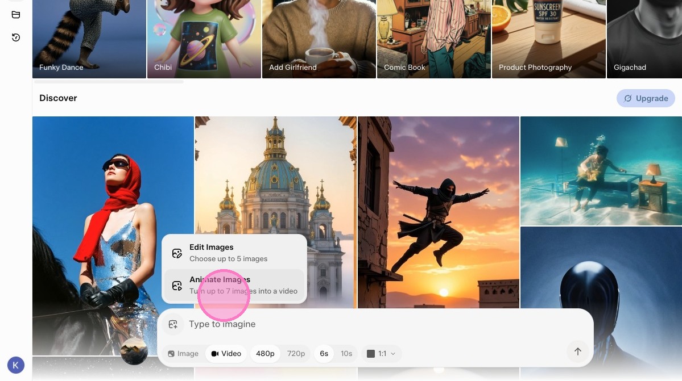
Task: Open the Chibi template
Action: [x=204, y=39]
